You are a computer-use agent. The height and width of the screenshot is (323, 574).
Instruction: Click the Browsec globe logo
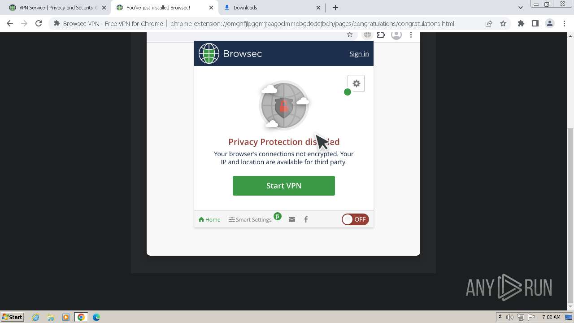(x=209, y=53)
